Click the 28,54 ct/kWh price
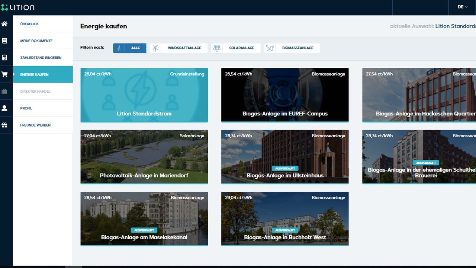The image size is (476, 268). (x=98, y=198)
